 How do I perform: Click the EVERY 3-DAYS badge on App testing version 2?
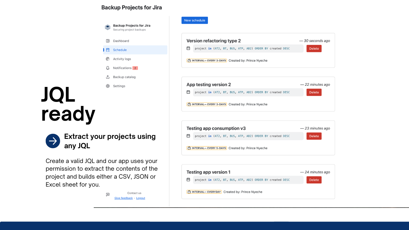click(x=206, y=104)
